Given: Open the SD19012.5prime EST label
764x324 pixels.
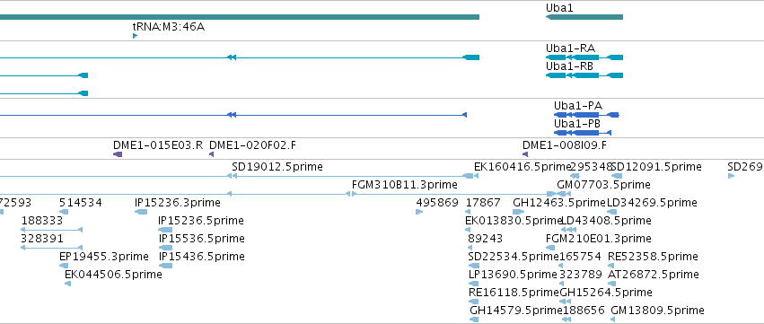Looking at the screenshot, I should coord(277,167).
